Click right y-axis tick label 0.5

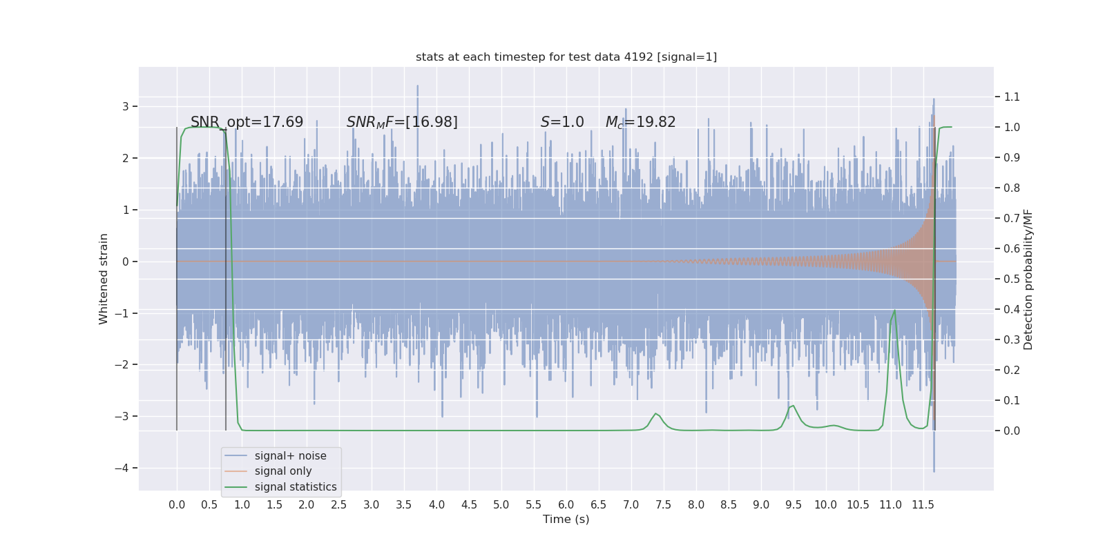[x=1012, y=279]
